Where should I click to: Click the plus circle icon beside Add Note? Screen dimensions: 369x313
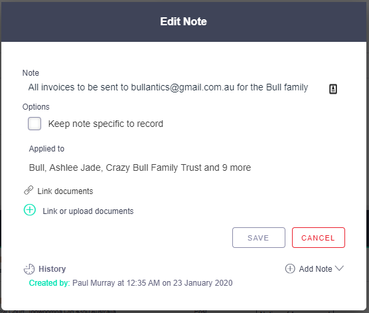(x=290, y=268)
